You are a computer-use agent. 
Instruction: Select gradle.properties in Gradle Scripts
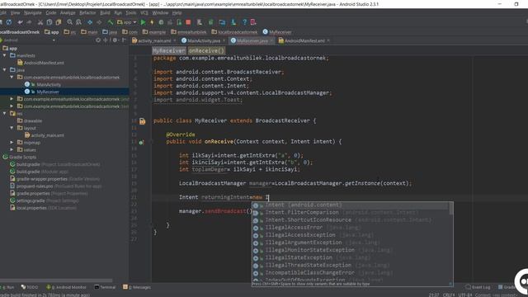(33, 194)
